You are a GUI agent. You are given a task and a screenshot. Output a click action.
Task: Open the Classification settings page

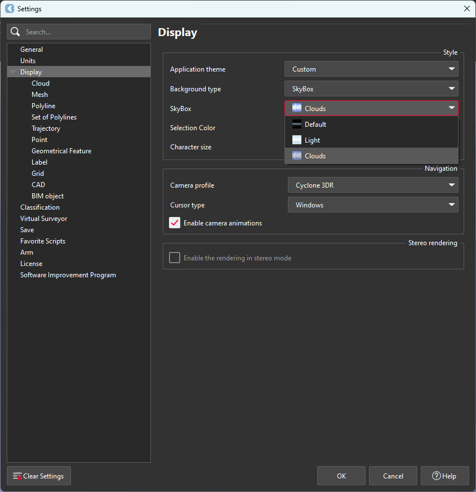click(x=40, y=207)
